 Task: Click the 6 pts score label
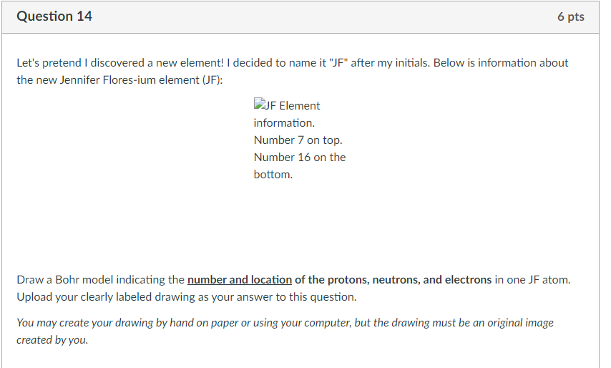tap(570, 16)
